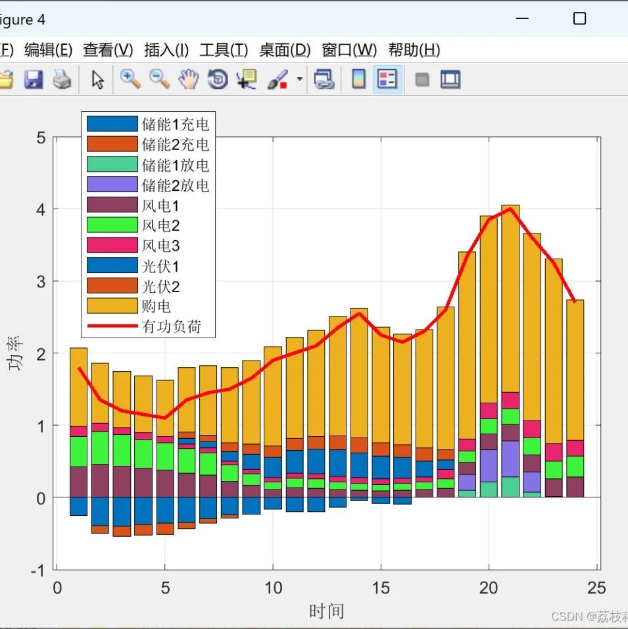
Task: Open the 查看(V) menu
Action: point(108,50)
